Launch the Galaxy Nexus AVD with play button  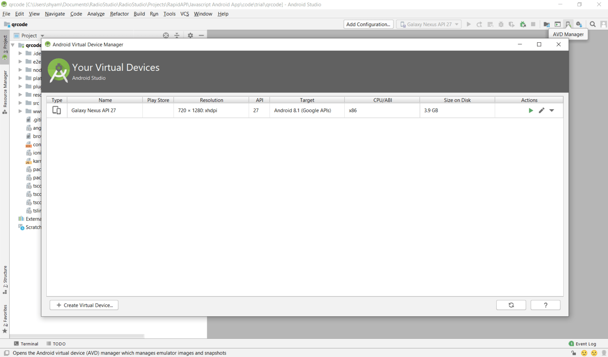tap(530, 110)
